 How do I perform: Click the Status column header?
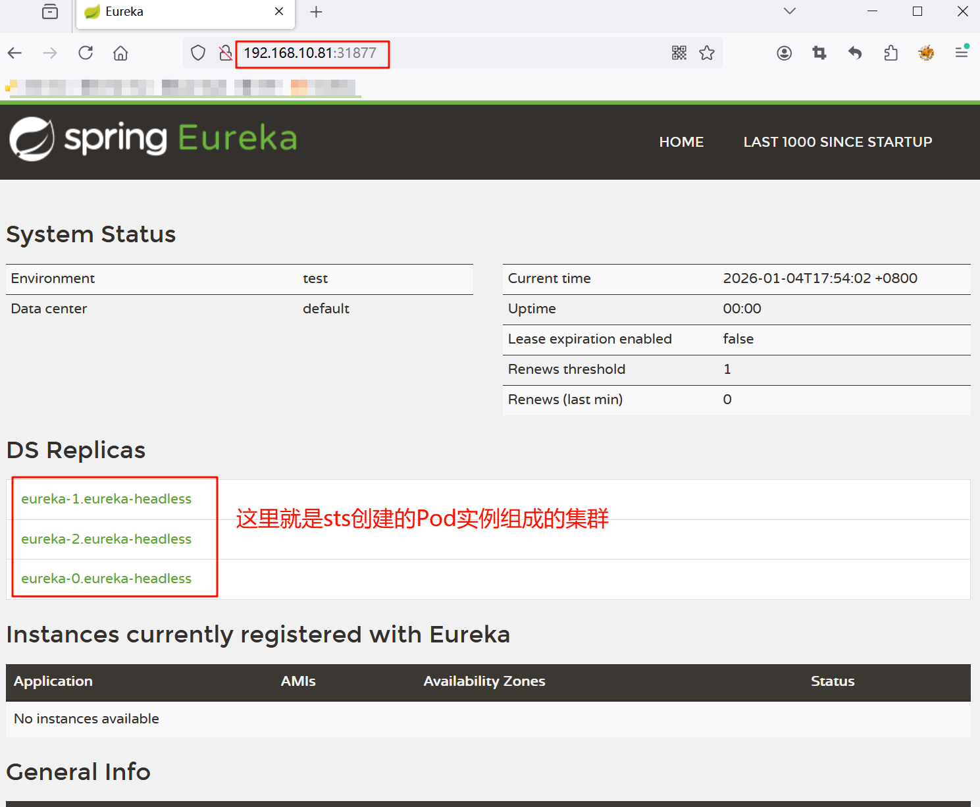click(833, 681)
